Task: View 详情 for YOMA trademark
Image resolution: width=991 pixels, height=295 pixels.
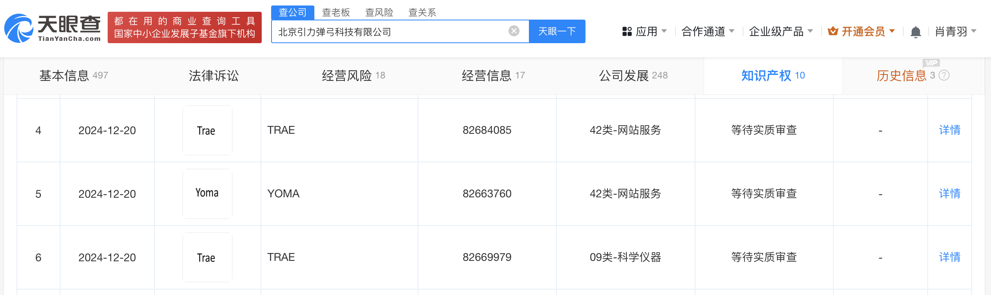Action: tap(949, 194)
